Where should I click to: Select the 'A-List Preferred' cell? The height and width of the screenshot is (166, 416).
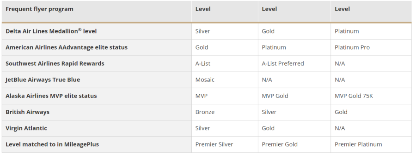tap(294, 63)
